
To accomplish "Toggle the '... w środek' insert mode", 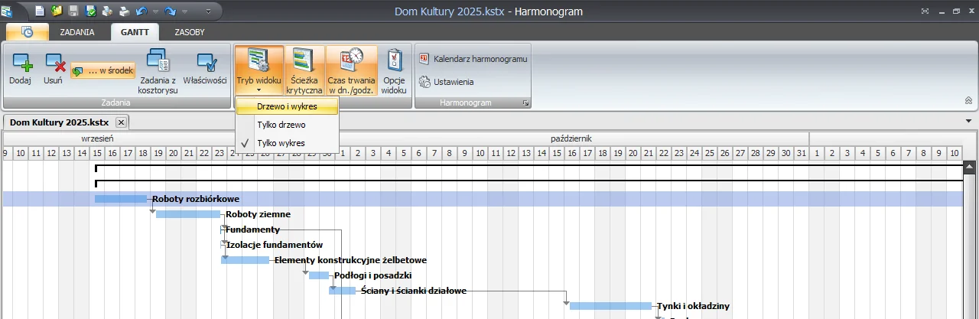I will click(x=103, y=71).
